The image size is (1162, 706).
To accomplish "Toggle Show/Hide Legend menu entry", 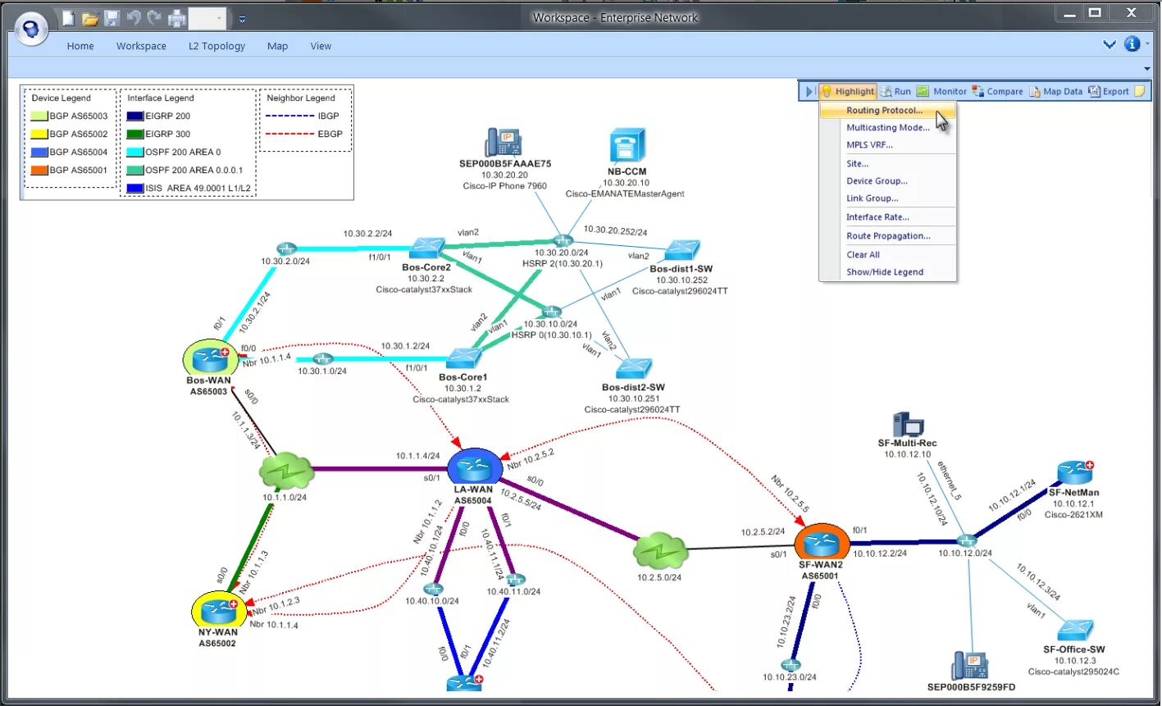I will (888, 271).
